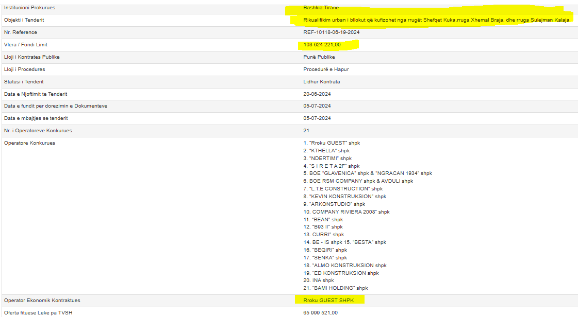Click the 'Lidhur Kontrata' tender status
578x317 pixels.
[x=321, y=82]
